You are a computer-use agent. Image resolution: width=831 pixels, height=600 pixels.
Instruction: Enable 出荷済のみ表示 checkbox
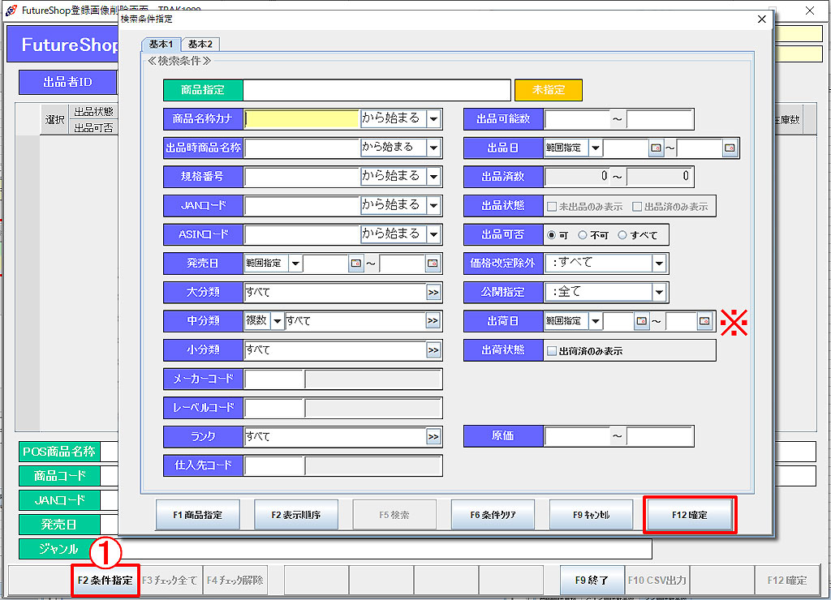(x=553, y=351)
